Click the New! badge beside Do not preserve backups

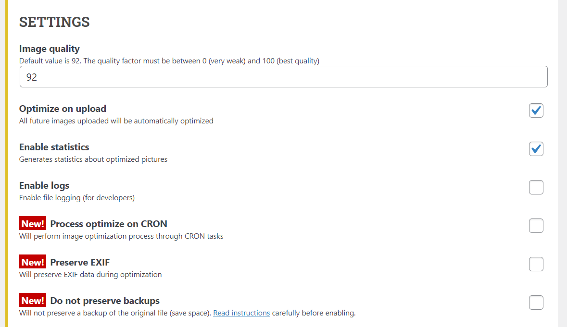coord(33,301)
